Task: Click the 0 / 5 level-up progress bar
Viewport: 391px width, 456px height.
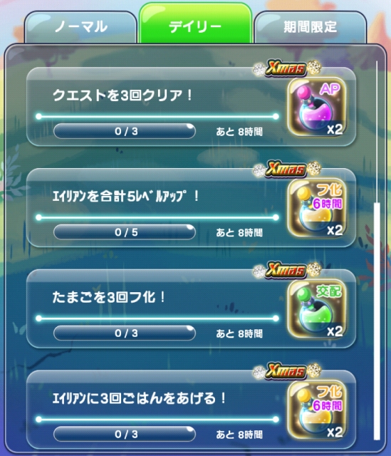Action: 125,232
